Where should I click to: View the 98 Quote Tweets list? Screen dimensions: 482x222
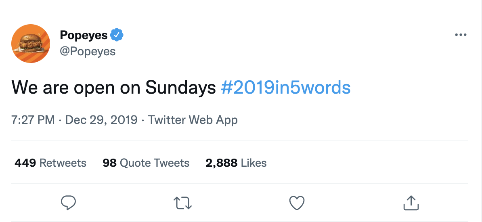click(146, 163)
